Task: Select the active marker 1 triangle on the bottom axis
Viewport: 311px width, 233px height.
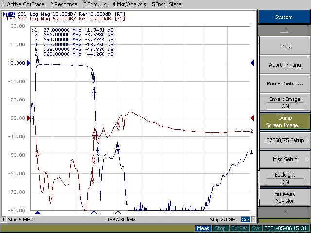Action: [x=37, y=213]
